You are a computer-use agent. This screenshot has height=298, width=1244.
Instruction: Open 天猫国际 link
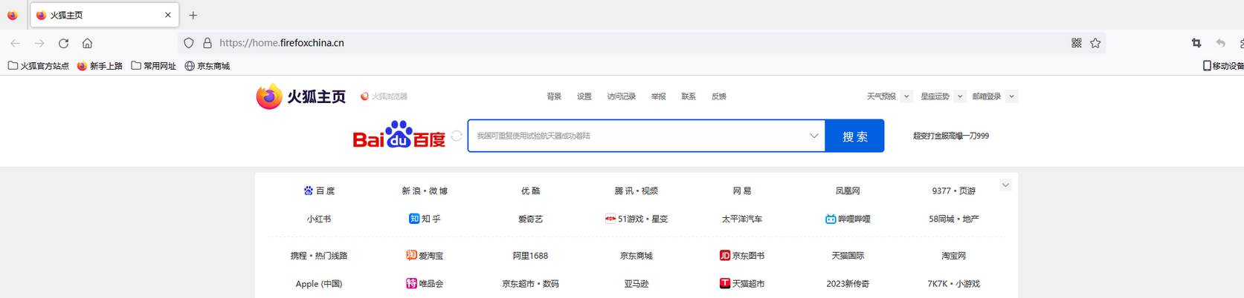(848, 255)
